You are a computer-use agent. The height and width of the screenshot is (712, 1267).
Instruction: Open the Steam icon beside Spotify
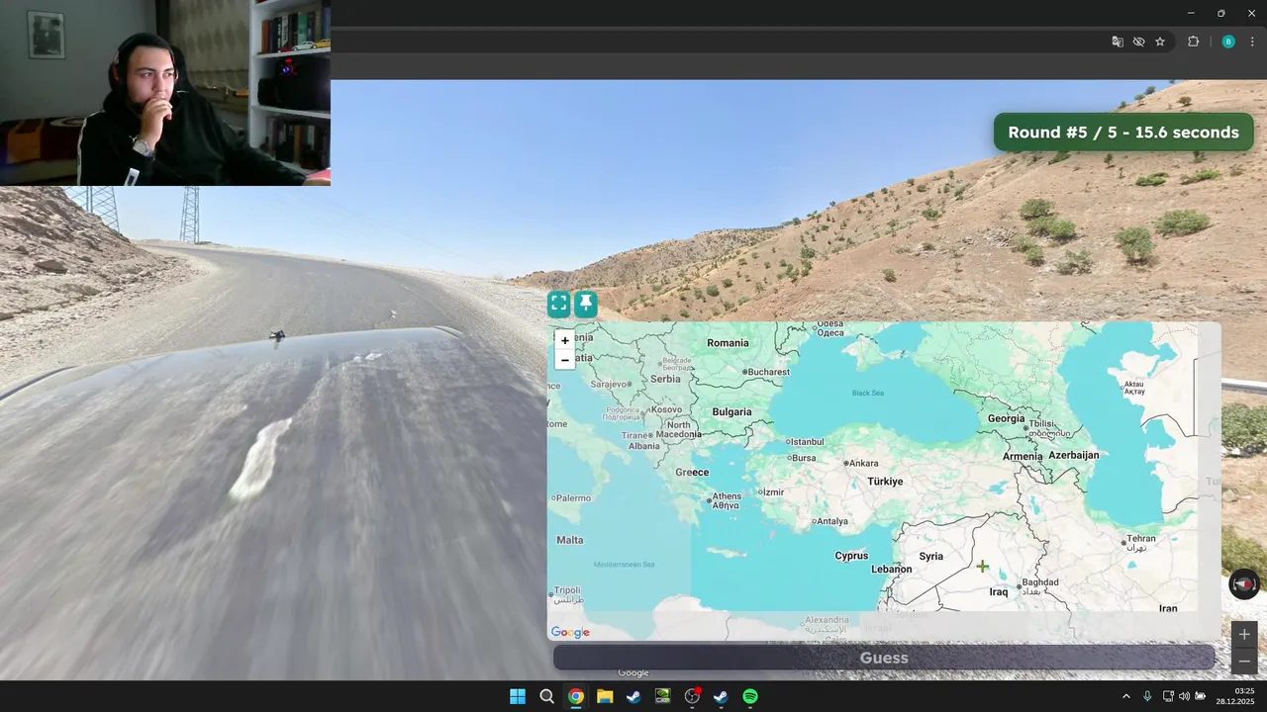721,696
